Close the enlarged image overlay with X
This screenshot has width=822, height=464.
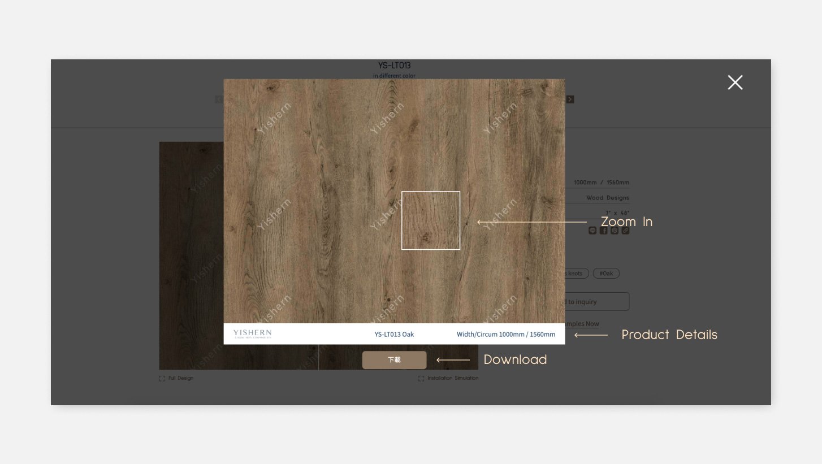[735, 83]
